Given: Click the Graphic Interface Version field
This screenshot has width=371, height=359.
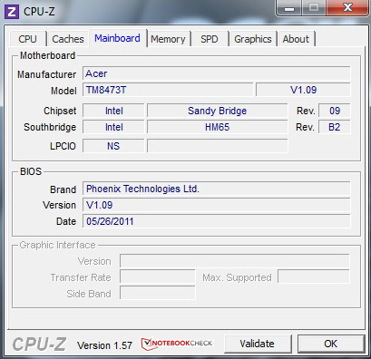Looking at the screenshot, I should pos(235,261).
